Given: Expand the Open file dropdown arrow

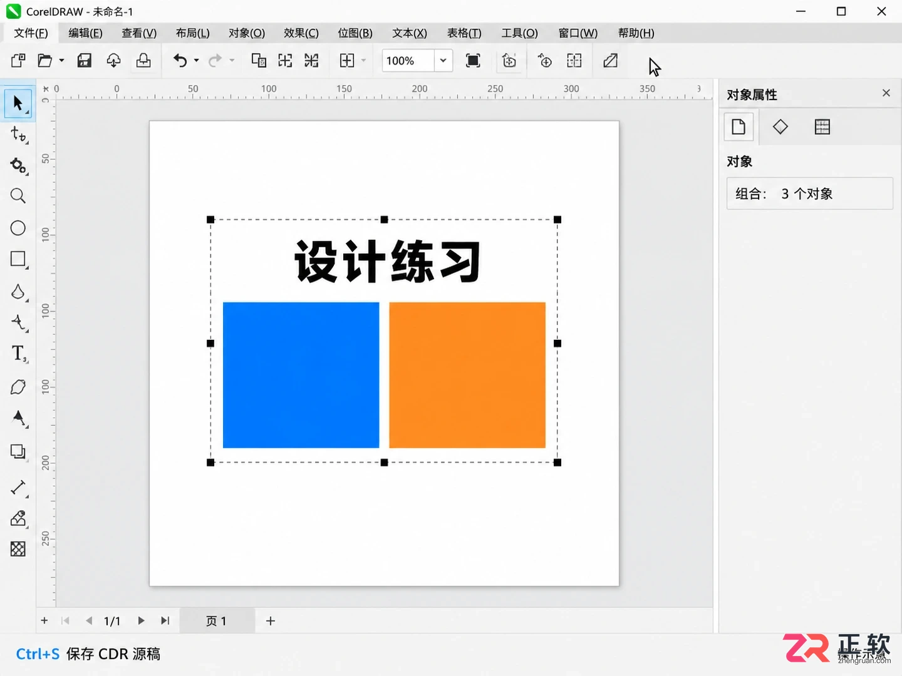Looking at the screenshot, I should [61, 61].
